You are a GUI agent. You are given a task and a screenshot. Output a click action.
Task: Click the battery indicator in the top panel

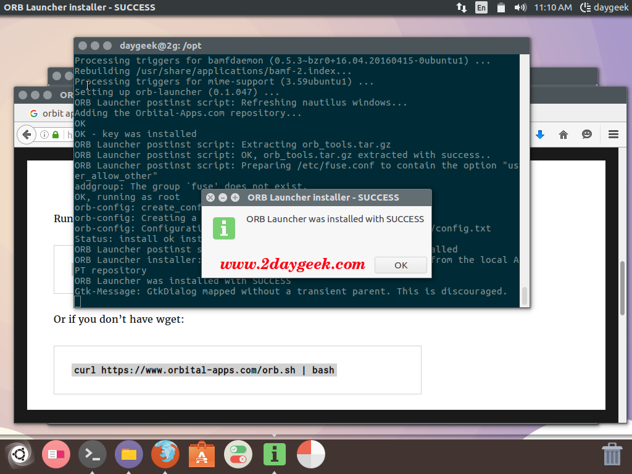501,7
